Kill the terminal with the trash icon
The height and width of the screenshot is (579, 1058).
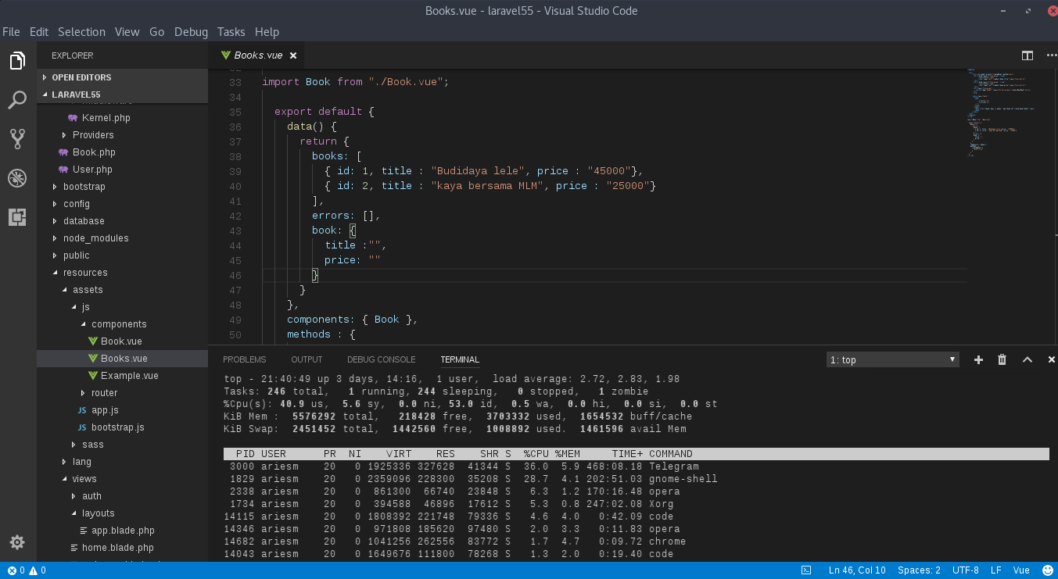(x=1002, y=359)
